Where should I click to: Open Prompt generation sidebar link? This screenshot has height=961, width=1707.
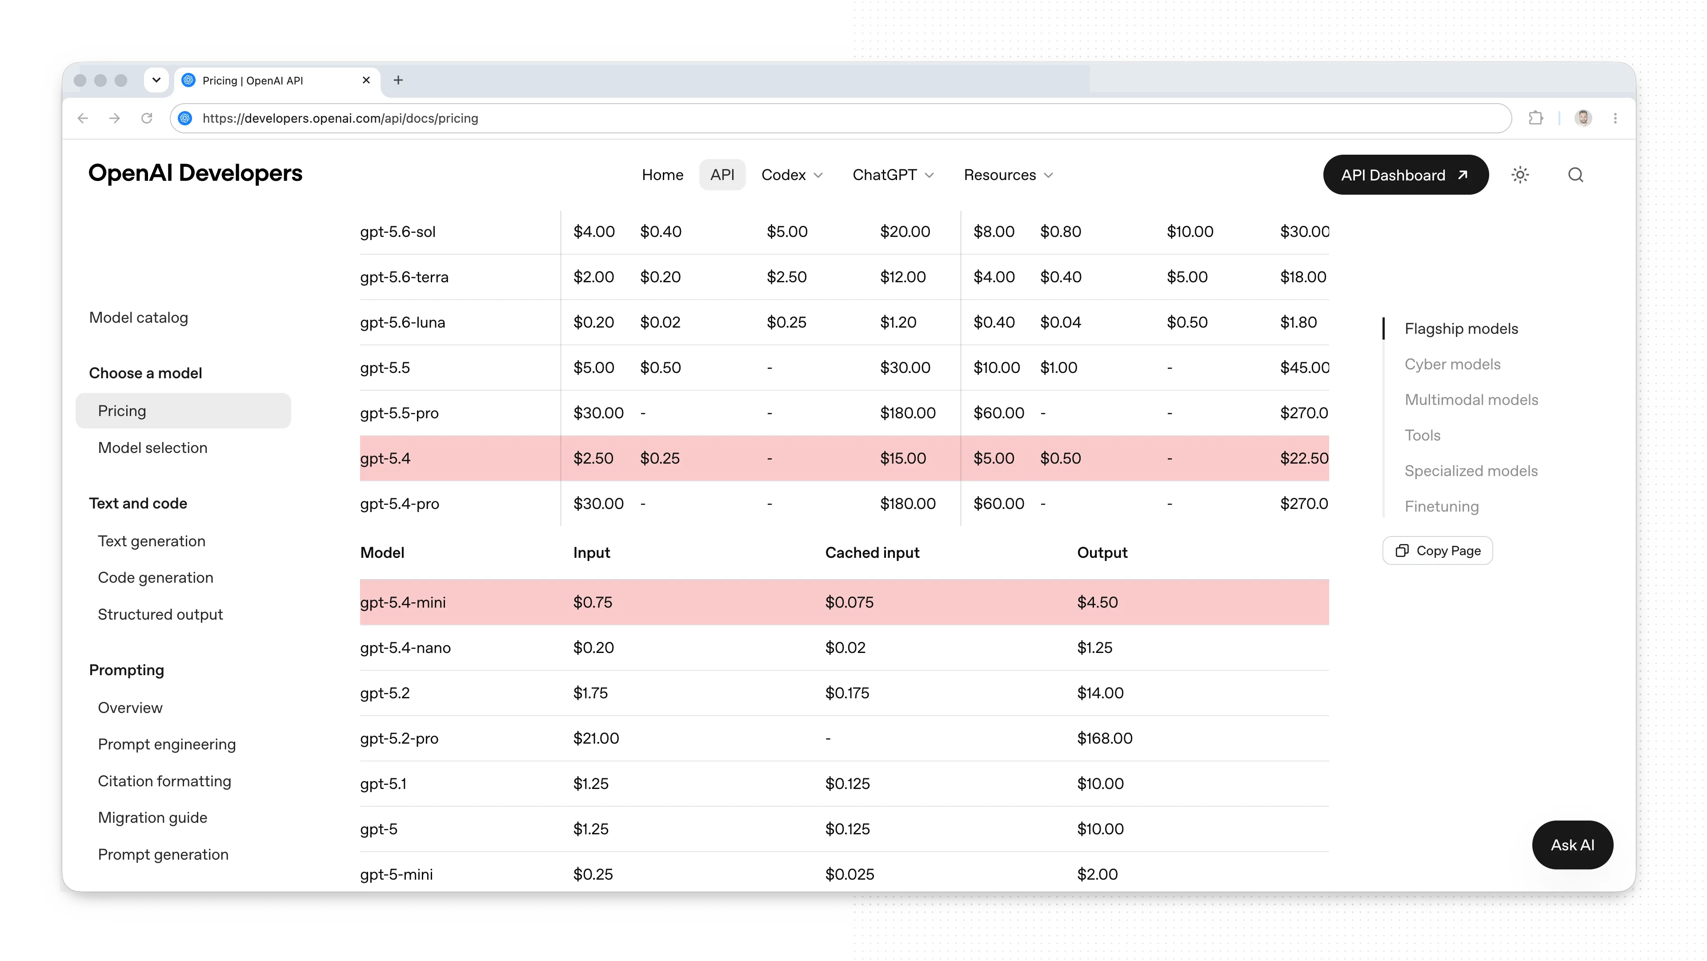163,855
